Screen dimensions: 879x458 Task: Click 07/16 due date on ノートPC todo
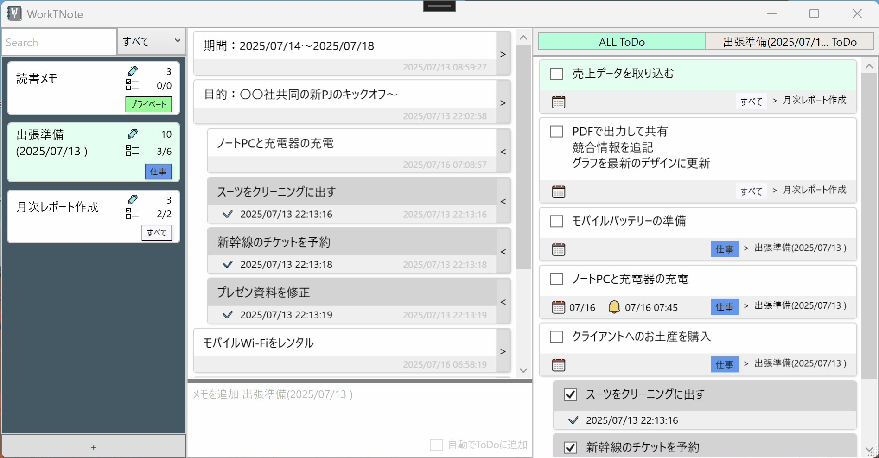point(582,307)
